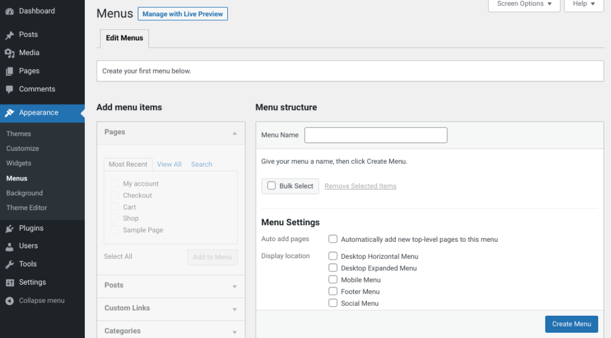Image resolution: width=611 pixels, height=338 pixels.
Task: Tick the My account page checkbox
Action: point(114,183)
